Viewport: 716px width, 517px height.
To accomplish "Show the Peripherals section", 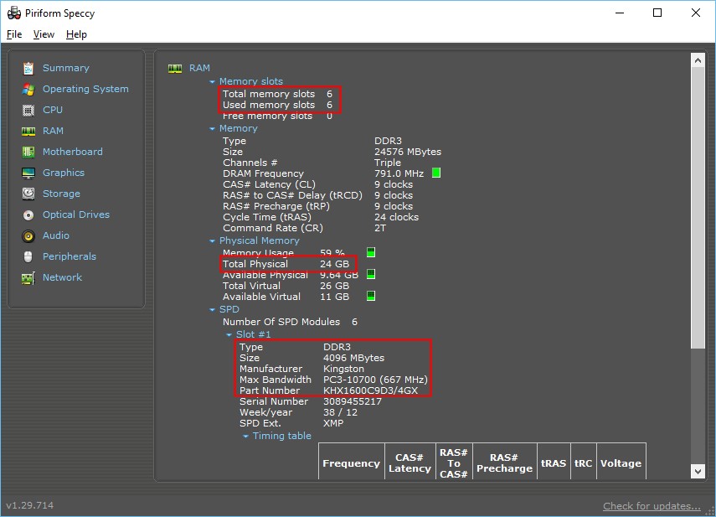I will click(x=70, y=256).
